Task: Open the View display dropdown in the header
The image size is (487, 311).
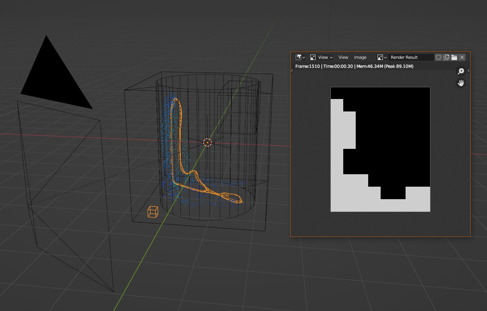Action: pyautogui.click(x=323, y=57)
